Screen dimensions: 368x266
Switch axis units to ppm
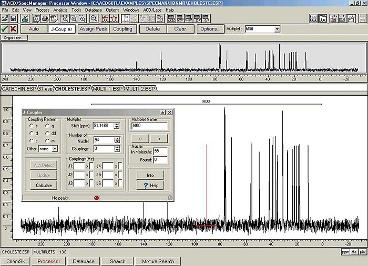pyautogui.click(x=345, y=252)
